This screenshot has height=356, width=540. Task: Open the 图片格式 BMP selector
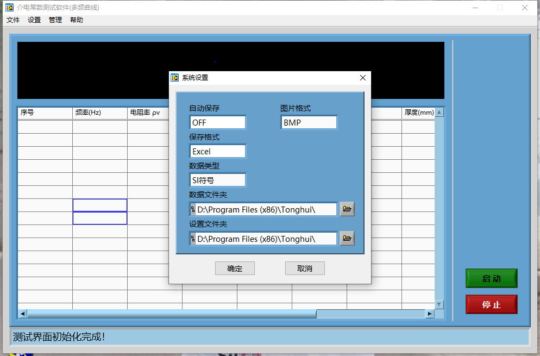click(x=309, y=122)
